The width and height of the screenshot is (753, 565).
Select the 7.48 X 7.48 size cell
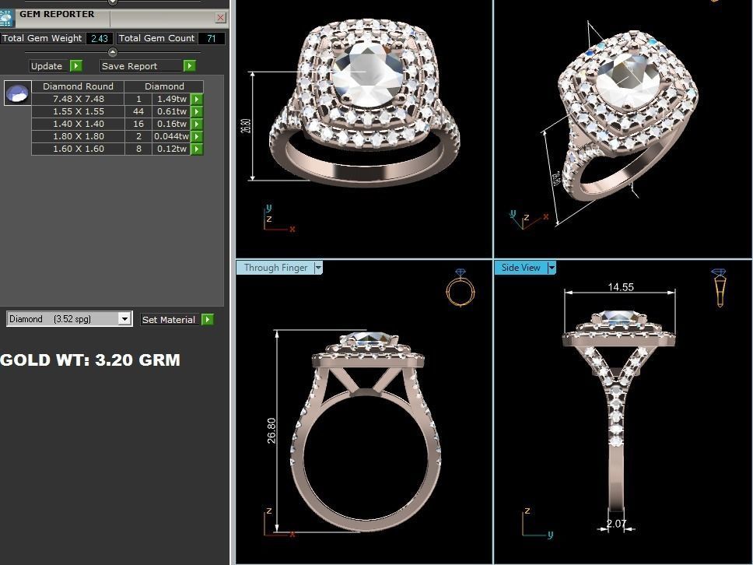tap(79, 99)
